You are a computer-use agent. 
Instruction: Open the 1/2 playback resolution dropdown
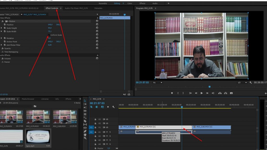click(x=242, y=83)
